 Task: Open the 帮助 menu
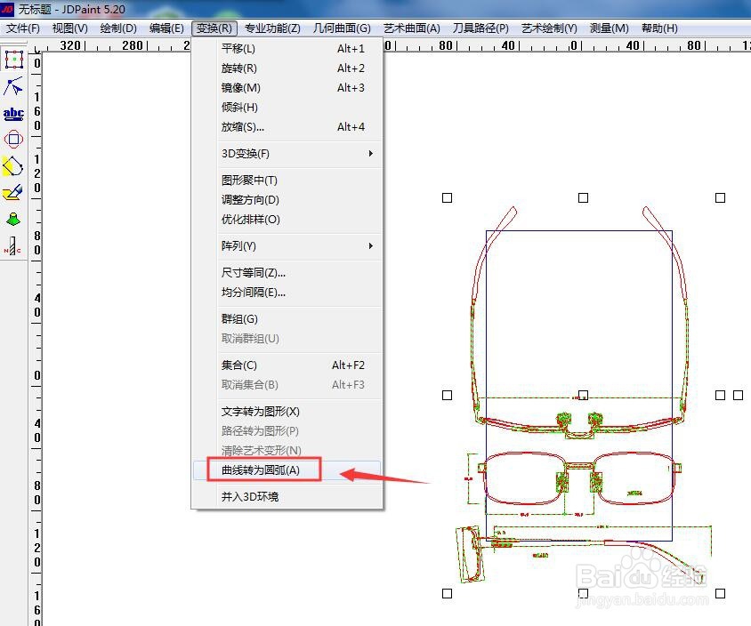(658, 28)
